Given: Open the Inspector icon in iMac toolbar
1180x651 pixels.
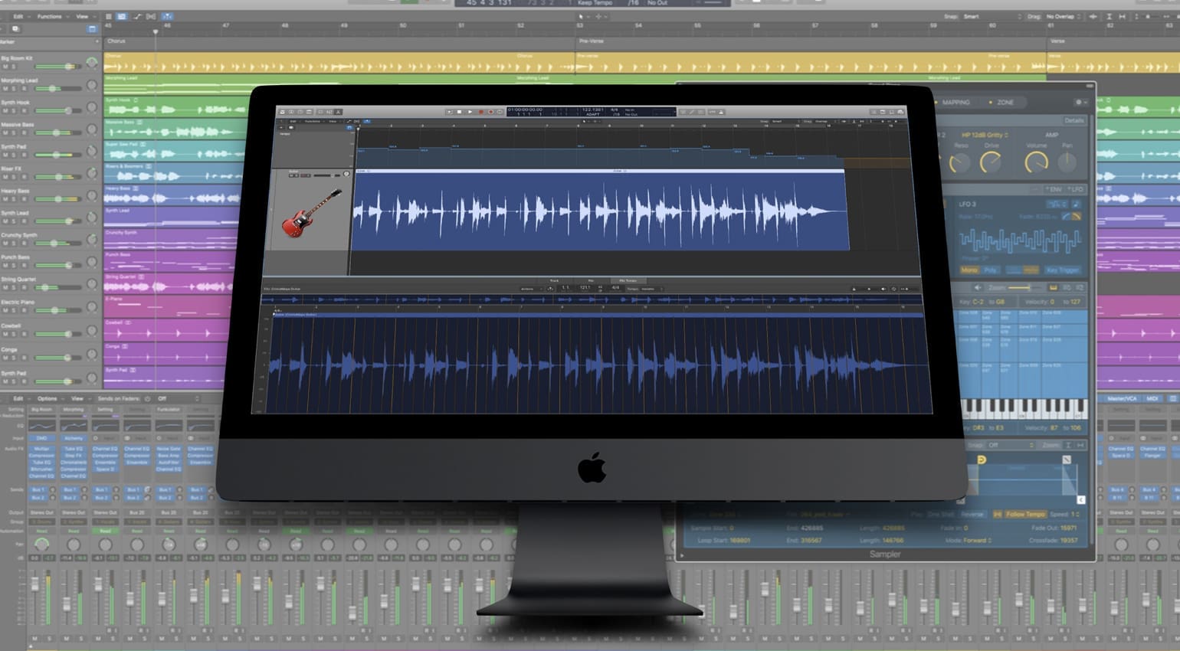Looking at the screenshot, I should (x=291, y=111).
